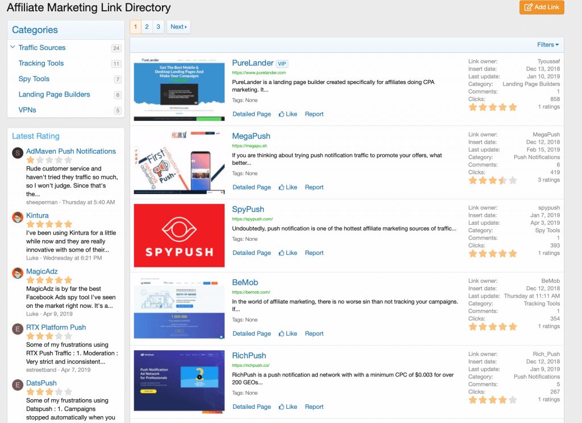The width and height of the screenshot is (582, 423).
Task: Open the Spy Tools category
Action: (x=34, y=78)
